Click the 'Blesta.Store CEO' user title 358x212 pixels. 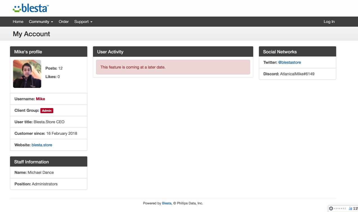tap(49, 122)
